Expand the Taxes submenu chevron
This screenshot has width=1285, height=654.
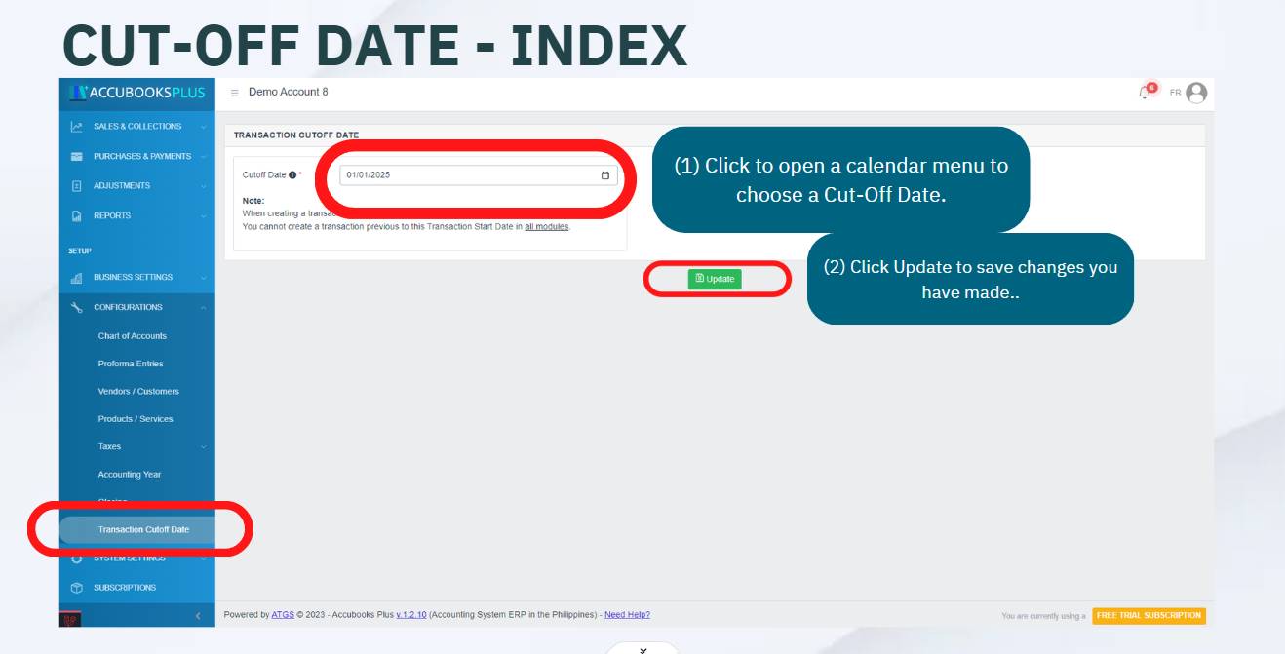203,446
